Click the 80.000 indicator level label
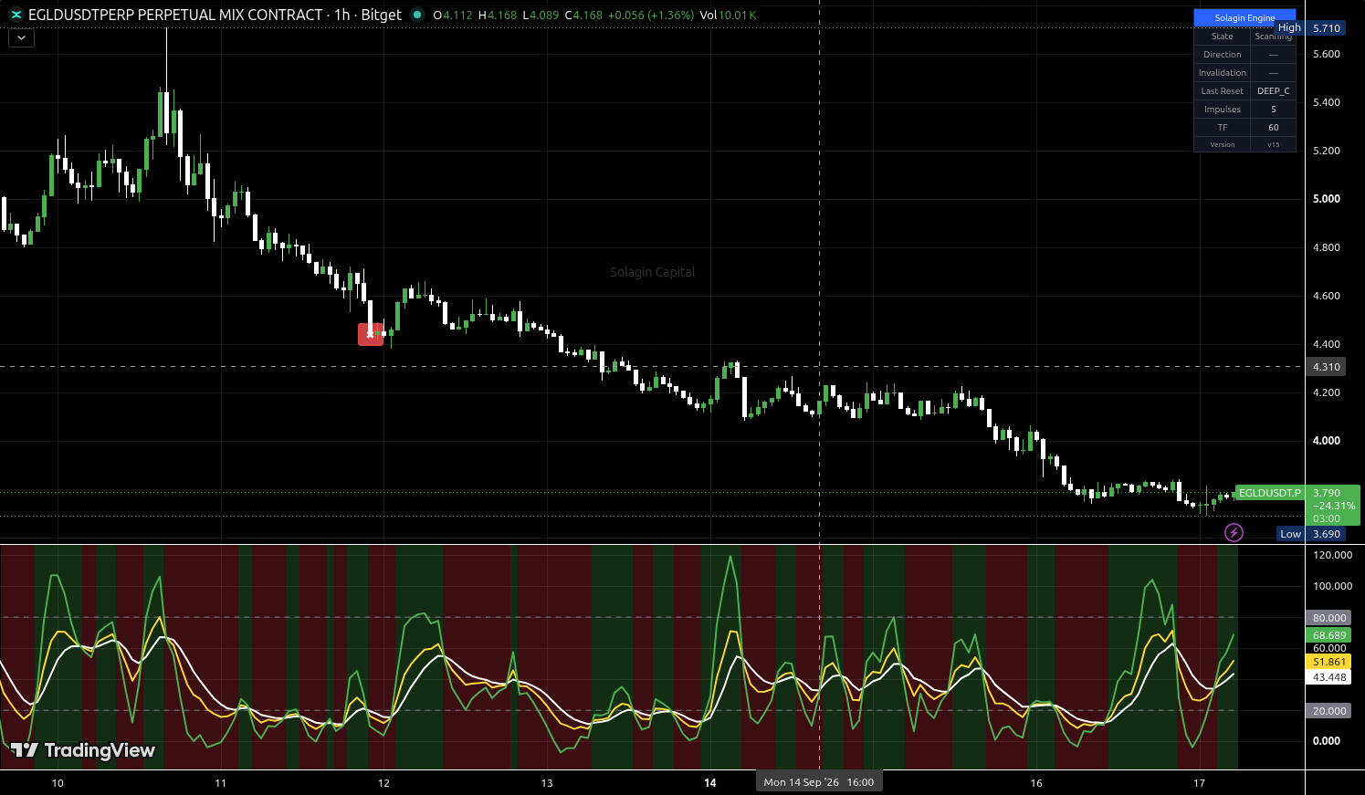 [x=1329, y=618]
